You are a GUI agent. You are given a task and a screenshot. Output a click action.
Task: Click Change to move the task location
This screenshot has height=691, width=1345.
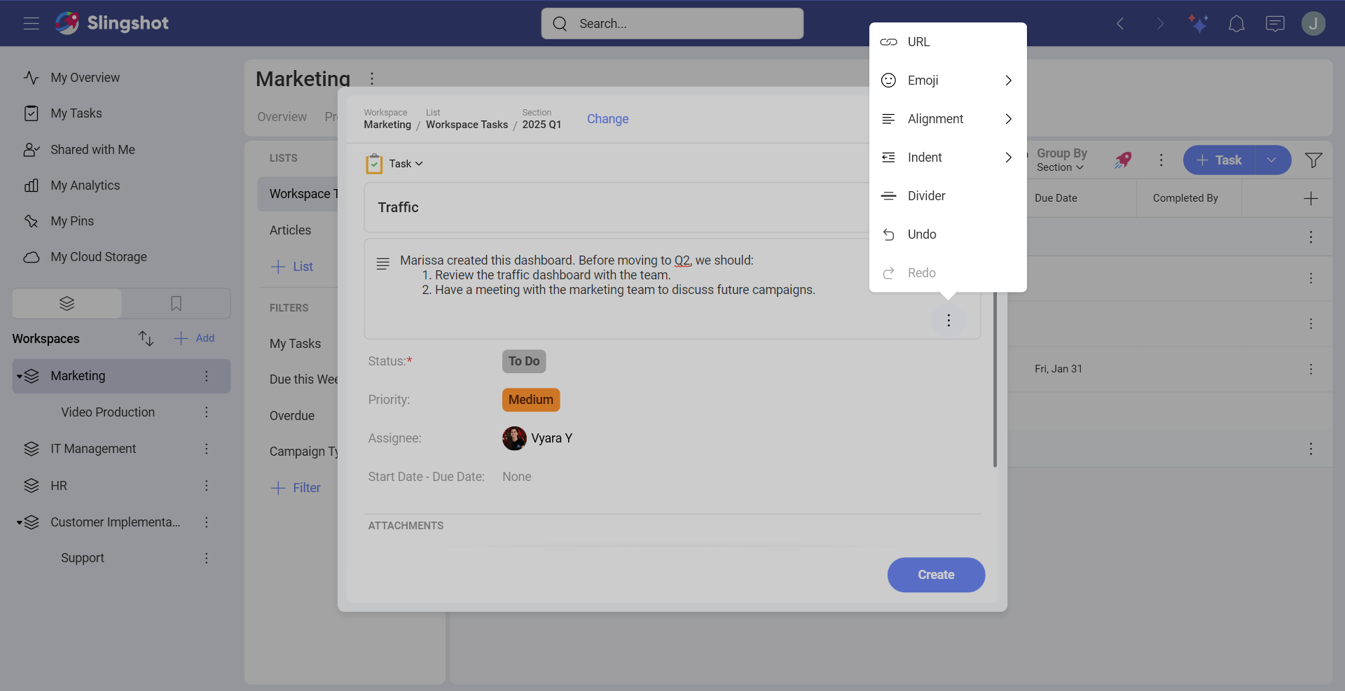(607, 119)
